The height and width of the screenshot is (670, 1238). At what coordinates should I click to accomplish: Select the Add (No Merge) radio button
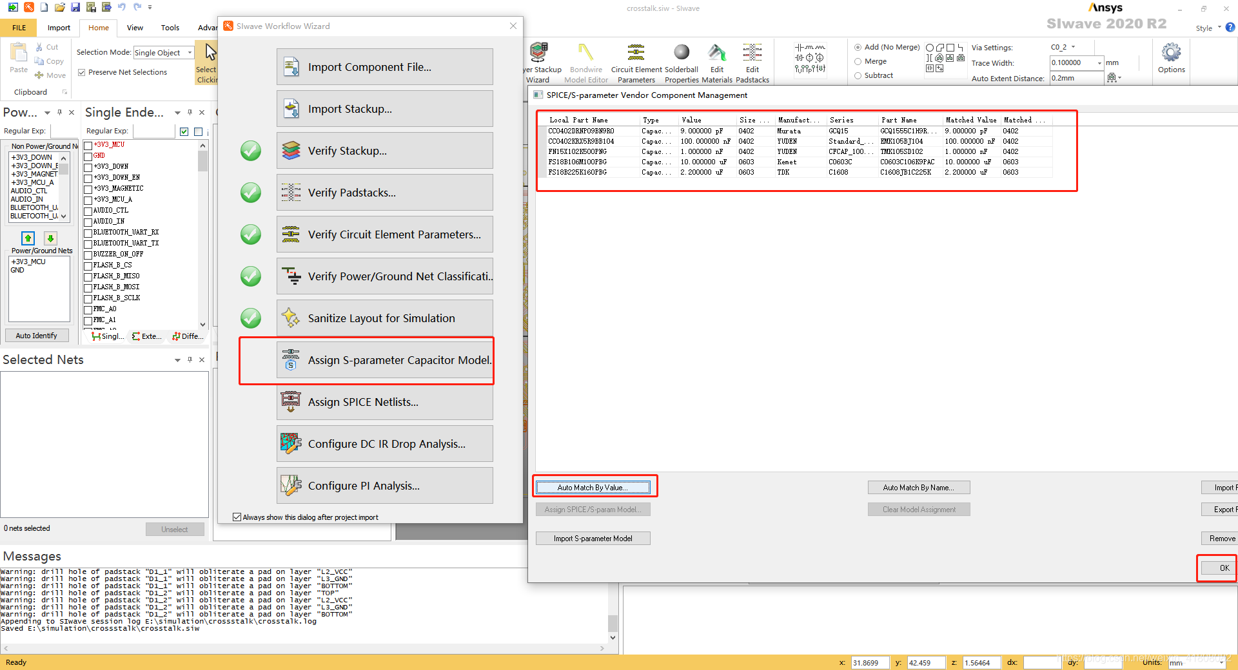(x=858, y=47)
